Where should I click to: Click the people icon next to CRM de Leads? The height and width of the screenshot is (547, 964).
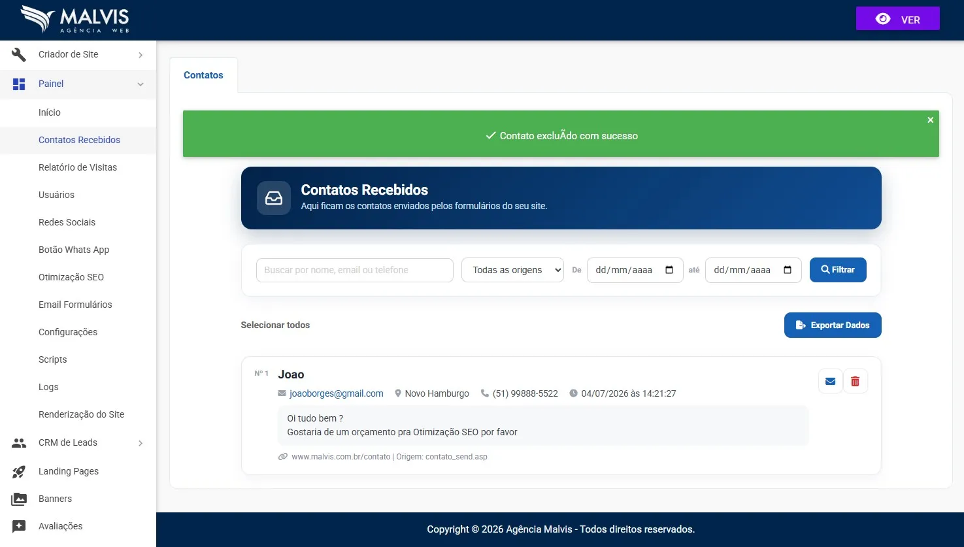[19, 443]
